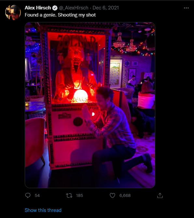The height and width of the screenshot is (218, 194).
Task: Click the 6,668 likes count
Action: 125,196
